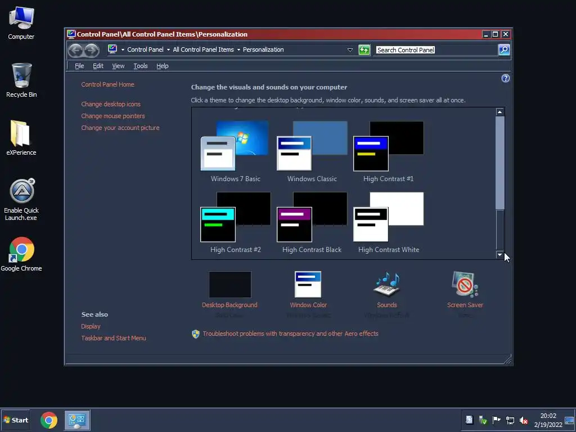Open the eXPerience folder on desktop

pyautogui.click(x=21, y=138)
